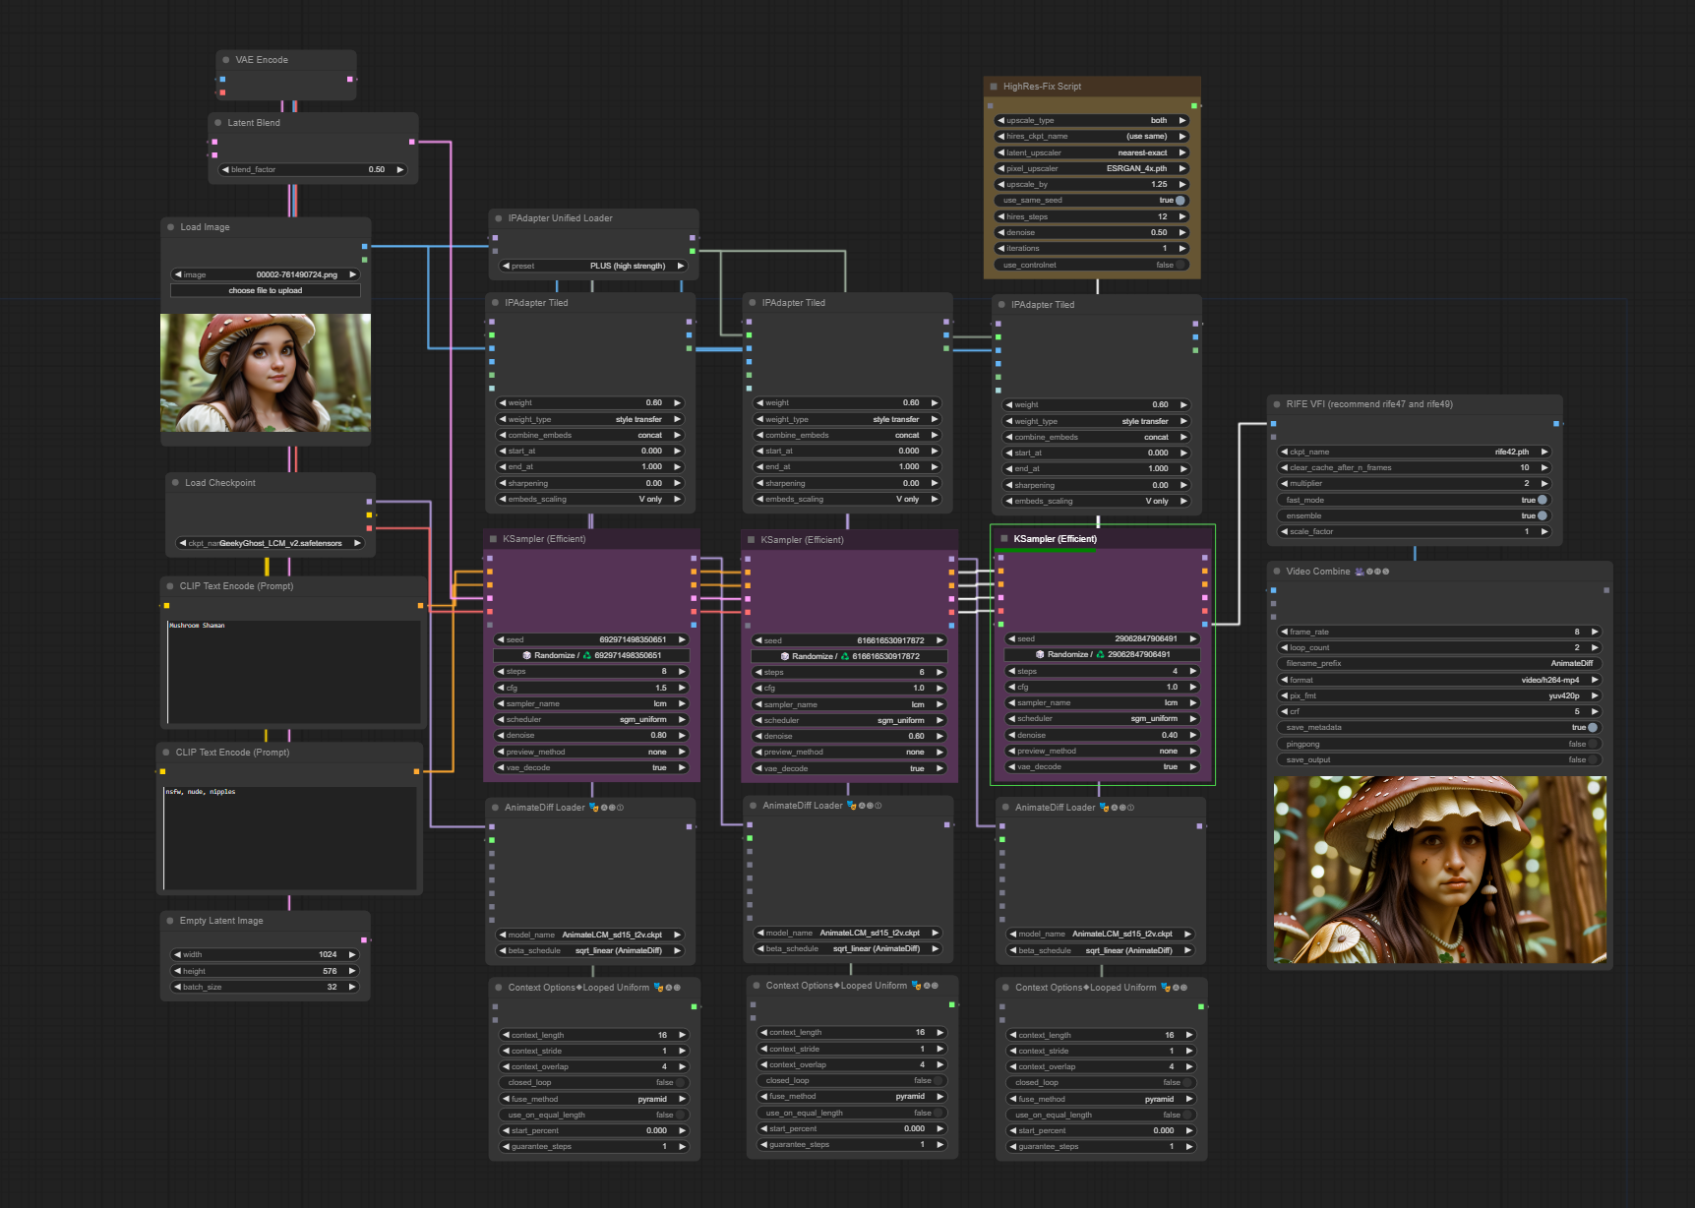1695x1208 pixels.
Task: Open the format video/h264-mp4 dropdown
Action: point(1439,680)
